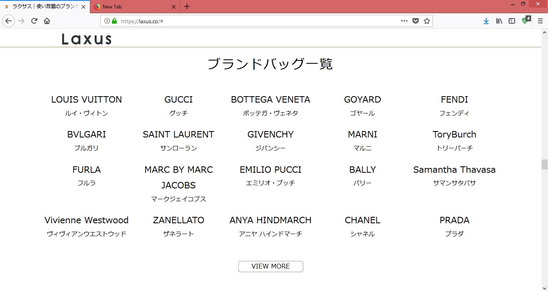
Task: Click the VIEW MORE button
Action: (x=270, y=267)
